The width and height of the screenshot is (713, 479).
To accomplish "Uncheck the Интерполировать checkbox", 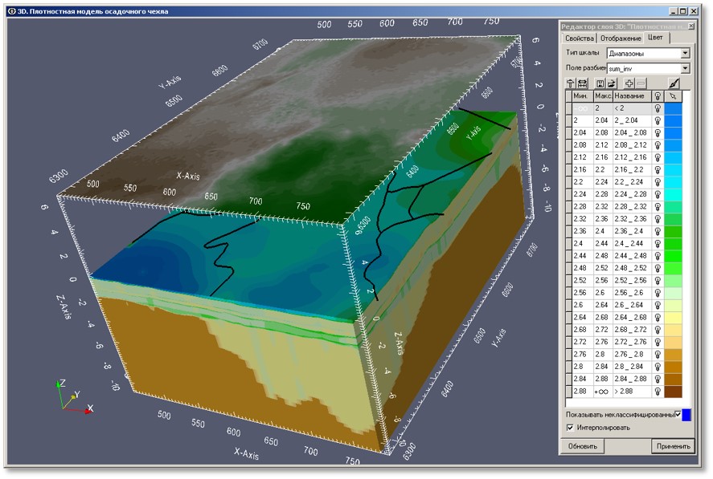I will 570,428.
